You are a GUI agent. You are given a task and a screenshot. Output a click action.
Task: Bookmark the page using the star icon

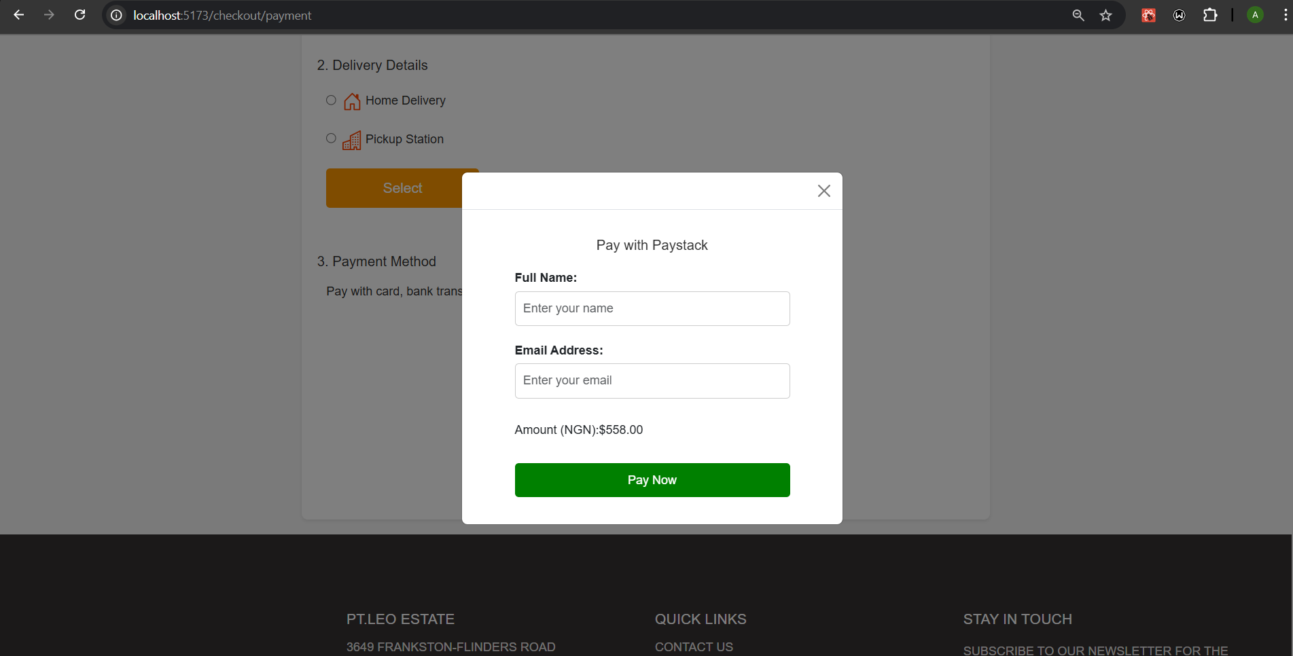click(x=1105, y=15)
